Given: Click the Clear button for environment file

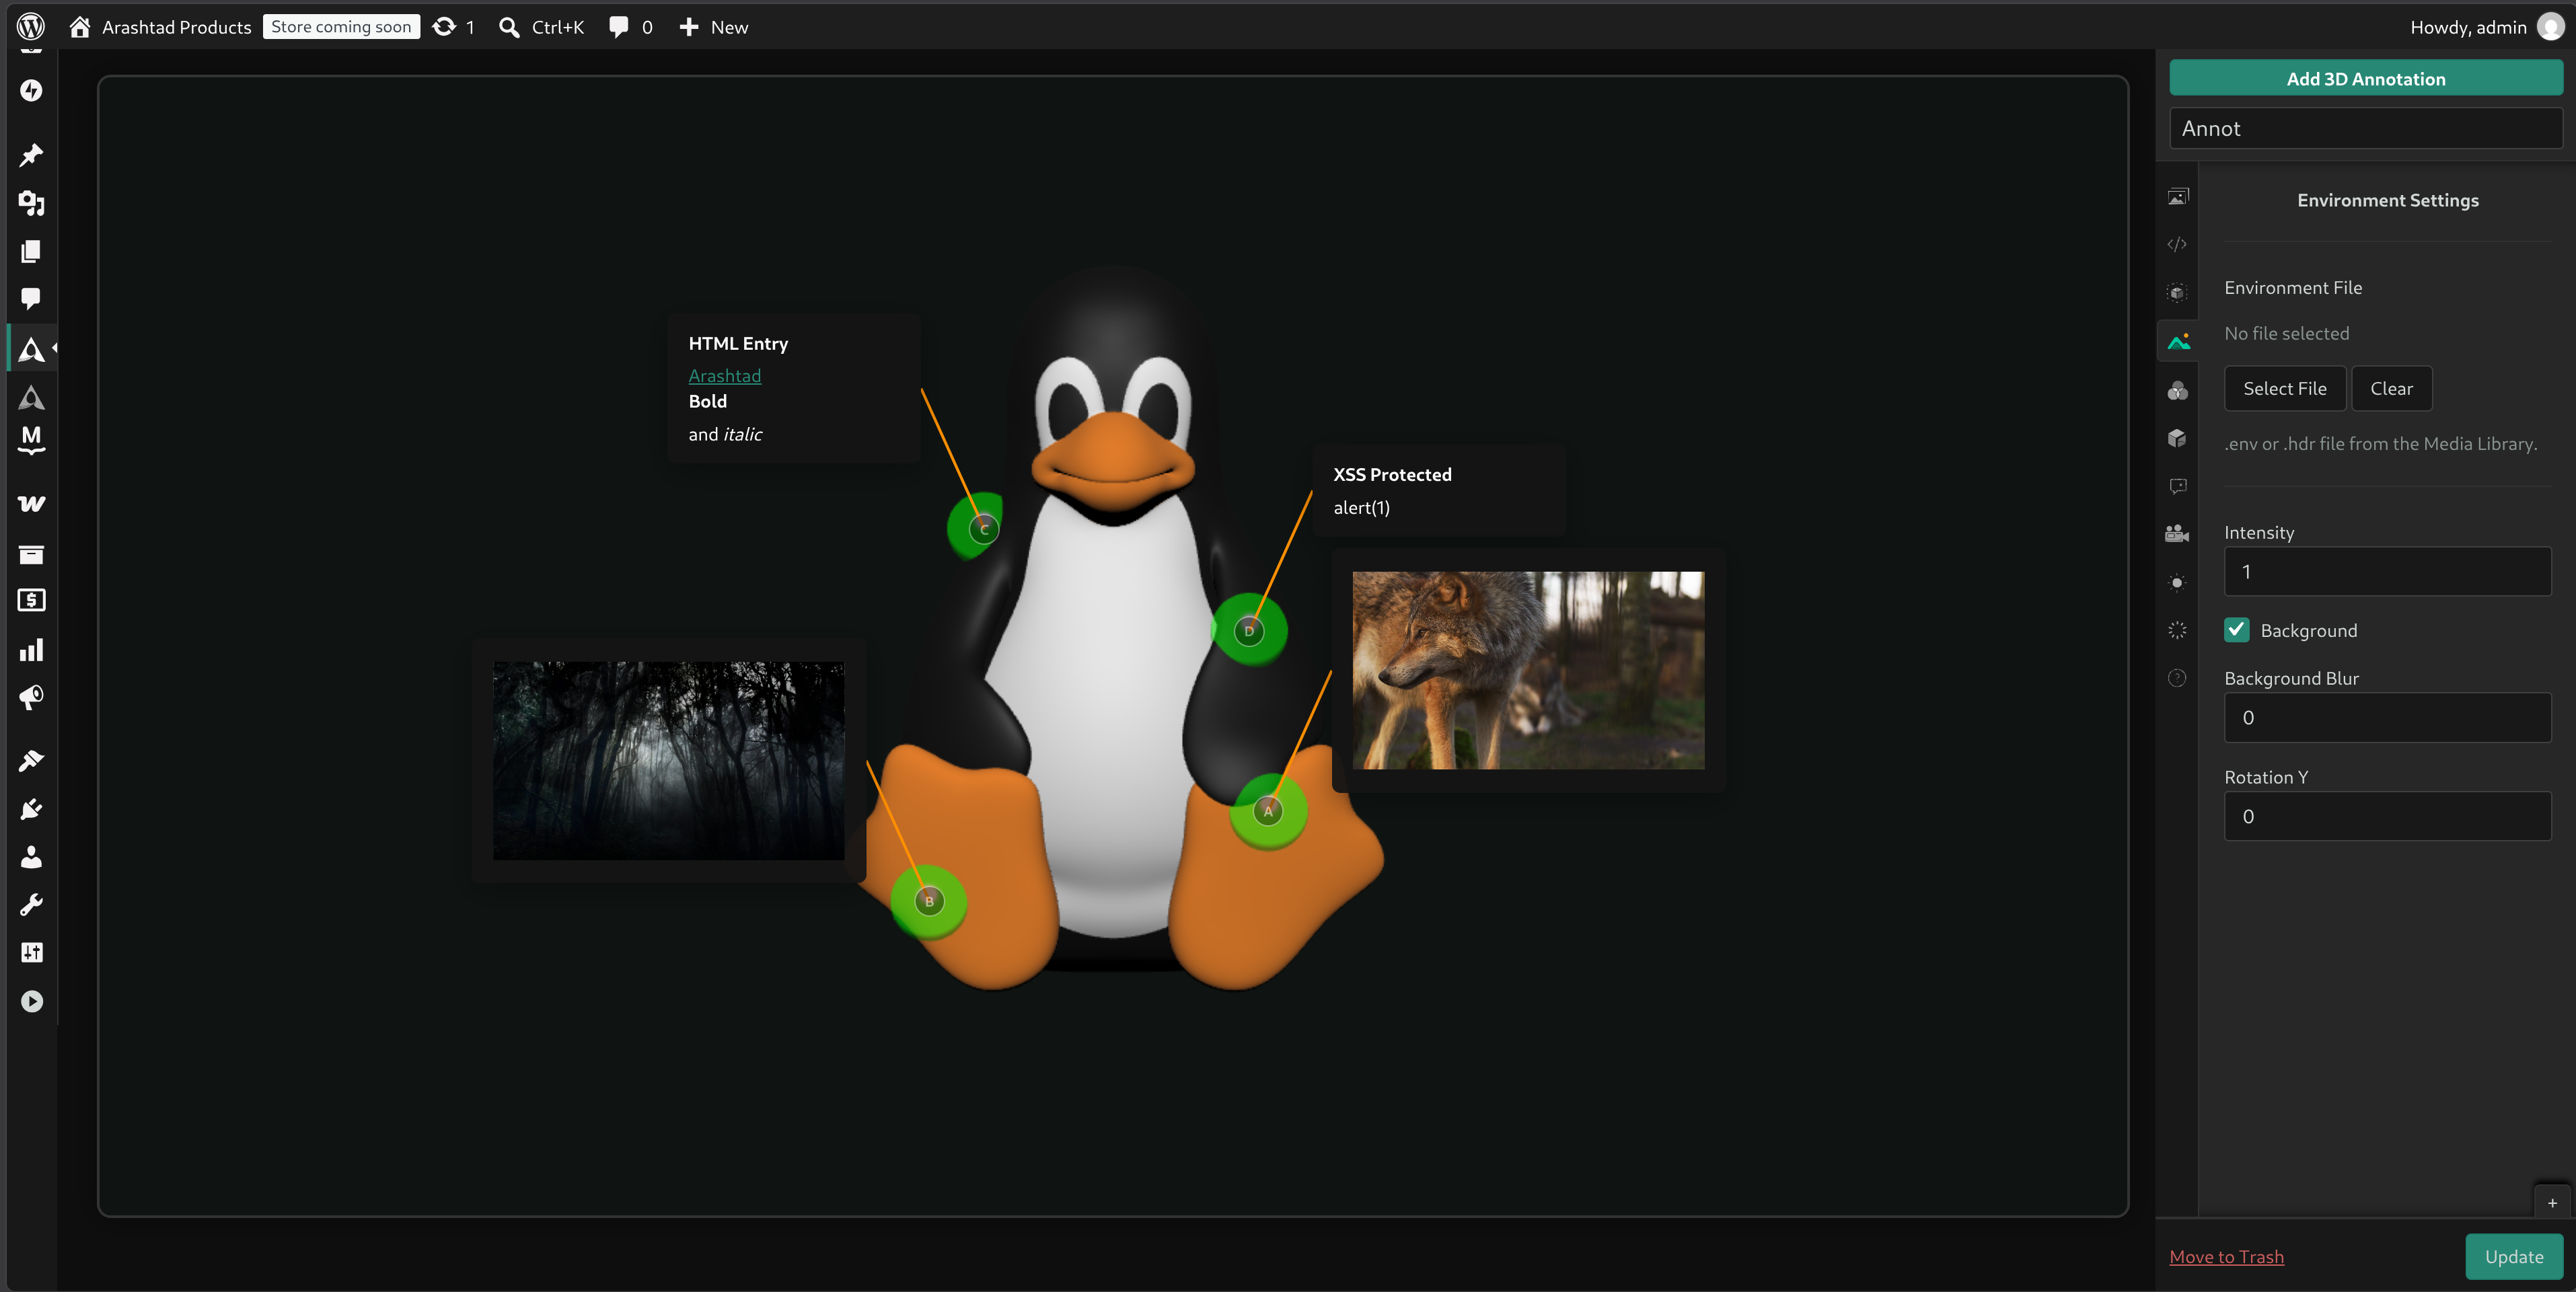Looking at the screenshot, I should (2391, 388).
